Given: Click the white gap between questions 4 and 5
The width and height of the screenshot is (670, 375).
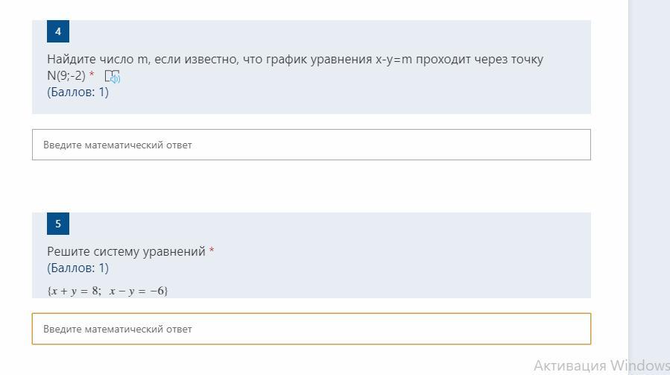Looking at the screenshot, I should [311, 186].
